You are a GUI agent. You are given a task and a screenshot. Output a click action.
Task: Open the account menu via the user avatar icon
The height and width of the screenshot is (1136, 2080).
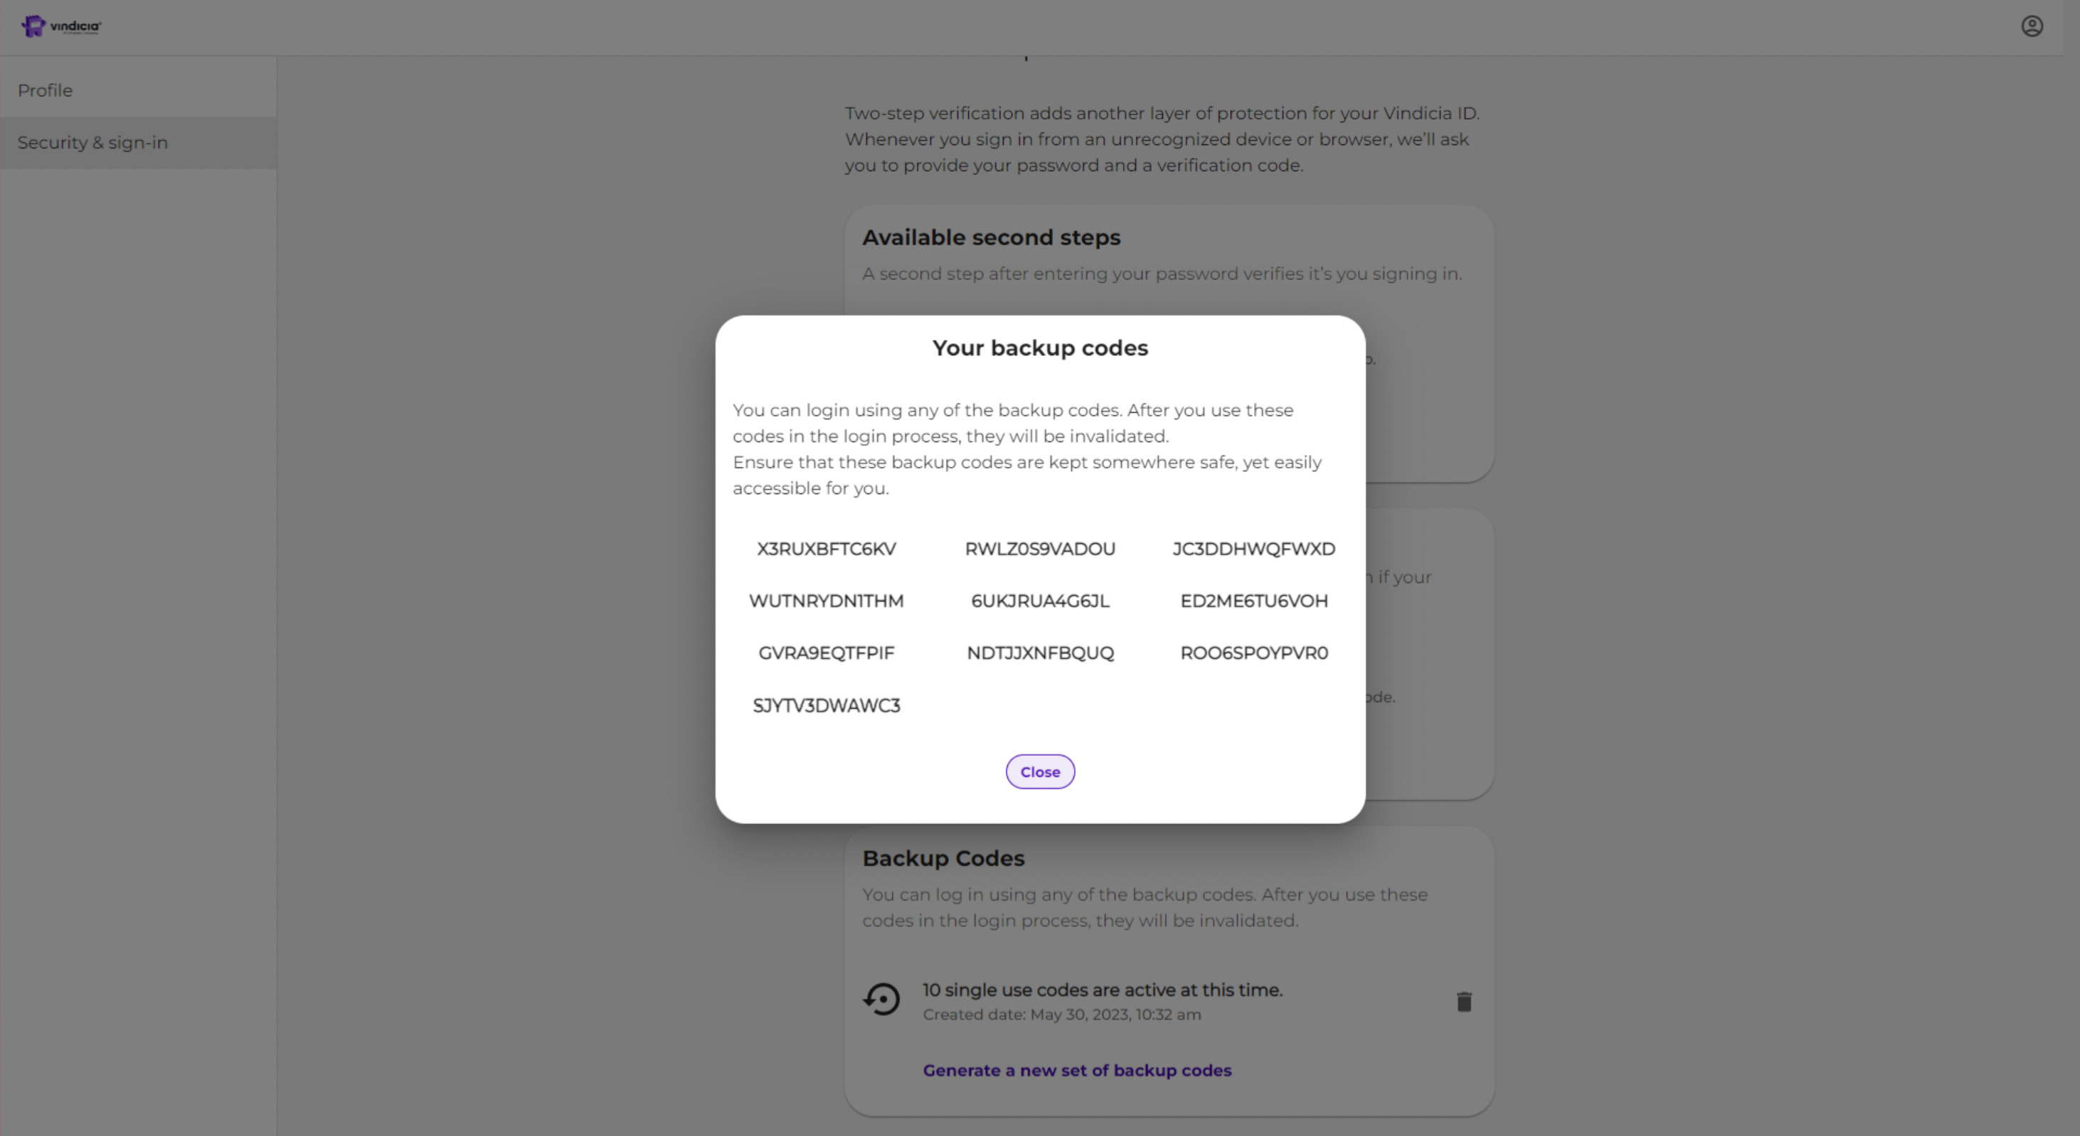tap(2032, 25)
